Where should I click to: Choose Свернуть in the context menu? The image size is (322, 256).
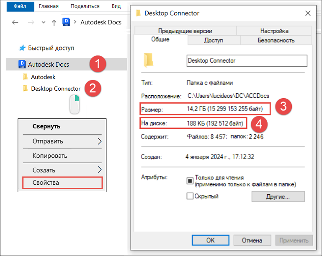(46, 126)
